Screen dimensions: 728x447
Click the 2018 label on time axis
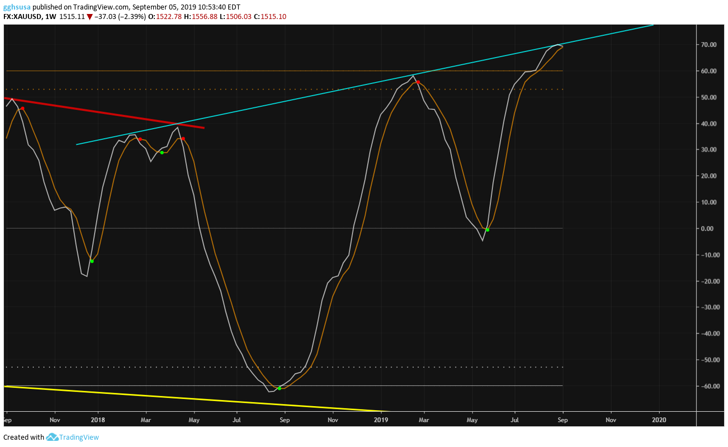[x=98, y=420]
